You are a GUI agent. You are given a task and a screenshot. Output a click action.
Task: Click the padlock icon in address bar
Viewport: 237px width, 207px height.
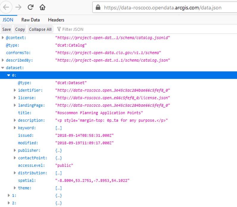98,7
